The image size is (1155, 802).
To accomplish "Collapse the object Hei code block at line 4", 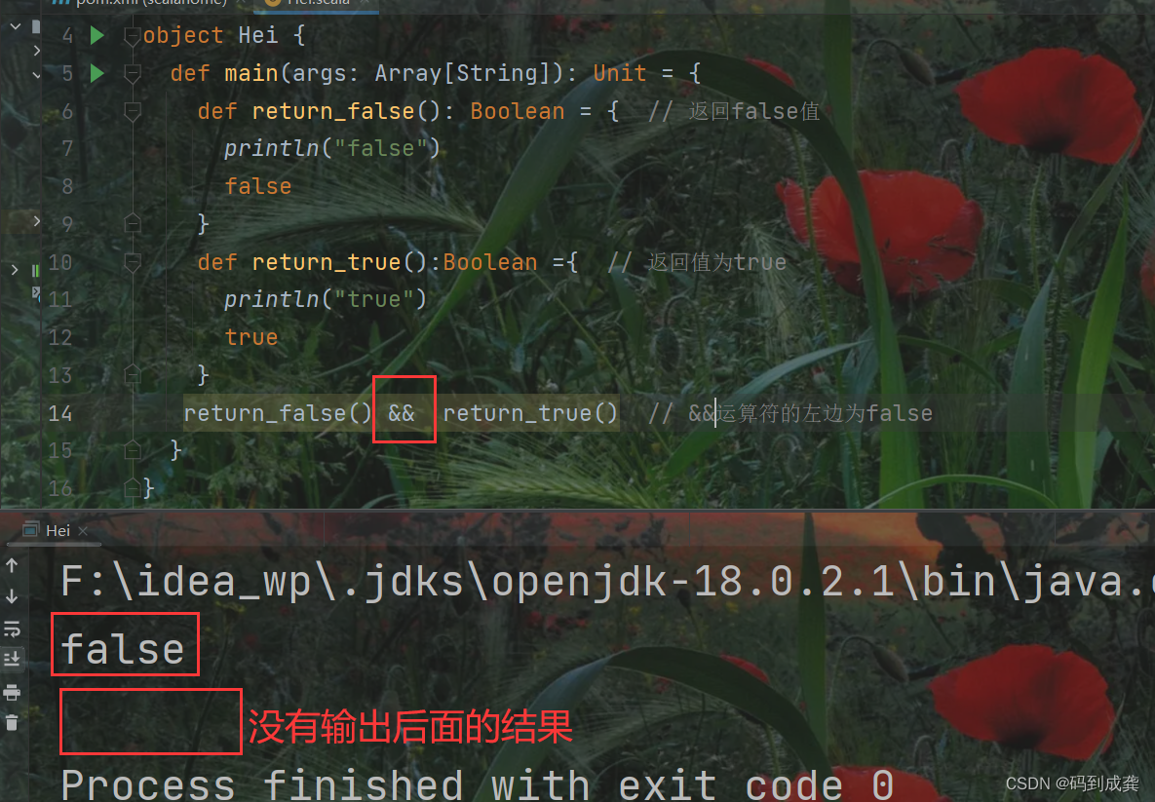I will pyautogui.click(x=133, y=36).
